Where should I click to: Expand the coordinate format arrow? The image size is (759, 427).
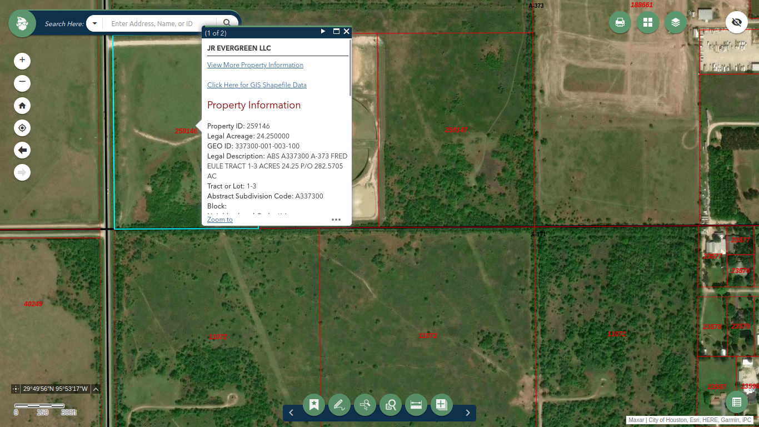tap(96, 389)
